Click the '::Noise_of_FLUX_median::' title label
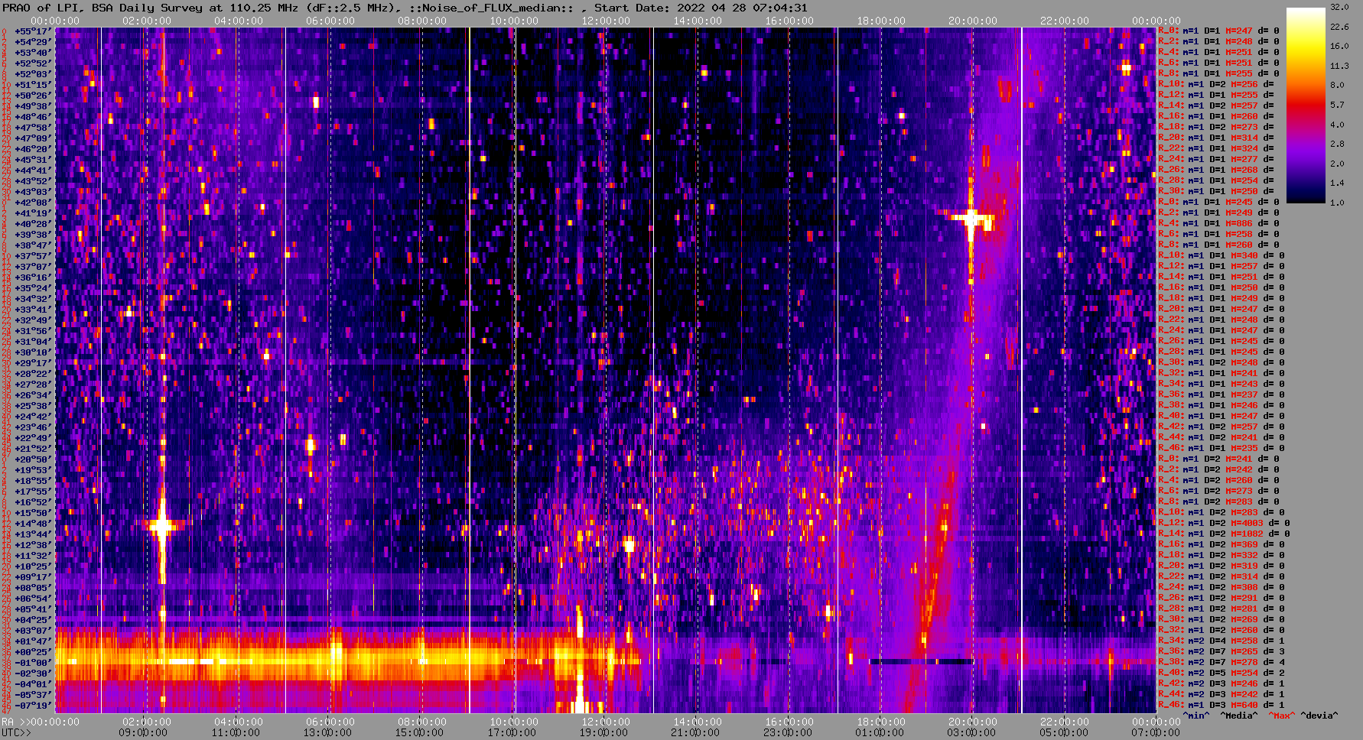The height and width of the screenshot is (740, 1363). tap(493, 8)
